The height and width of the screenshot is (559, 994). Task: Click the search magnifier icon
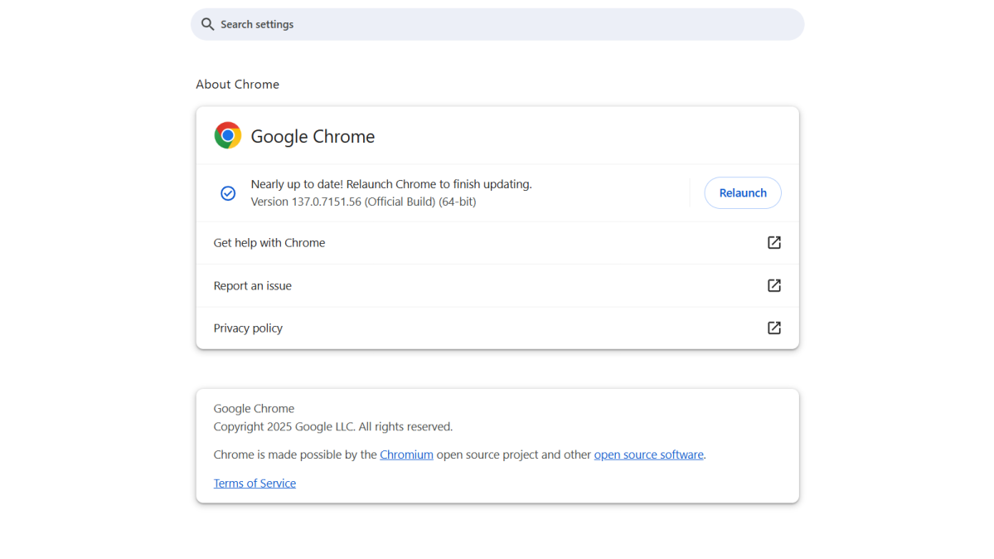pyautogui.click(x=207, y=24)
